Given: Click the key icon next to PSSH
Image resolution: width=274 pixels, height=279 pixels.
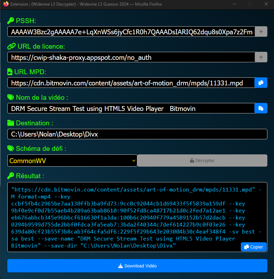Looking at the screenshot, I should [11, 21].
